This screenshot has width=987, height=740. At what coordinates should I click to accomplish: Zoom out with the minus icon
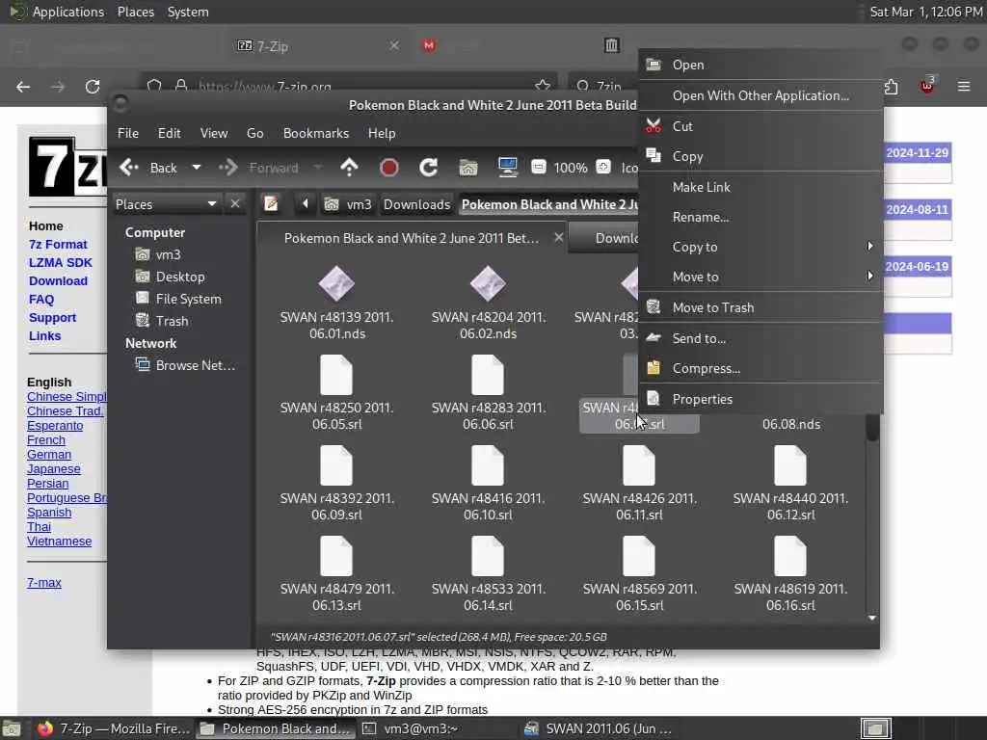538,167
